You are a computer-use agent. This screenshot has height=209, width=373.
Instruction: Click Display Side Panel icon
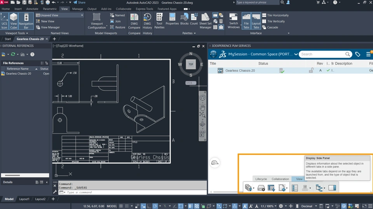click(x=332, y=188)
